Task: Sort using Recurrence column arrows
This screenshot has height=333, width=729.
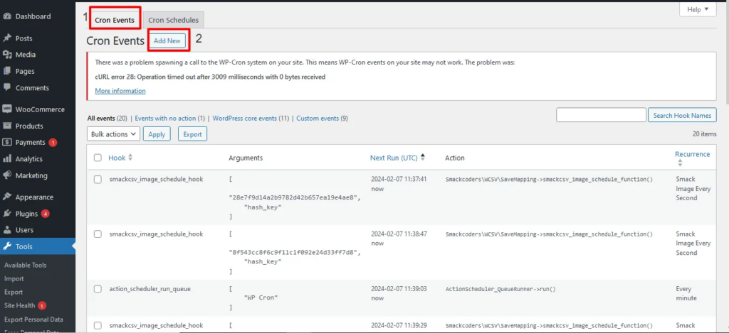Action: 680,163
